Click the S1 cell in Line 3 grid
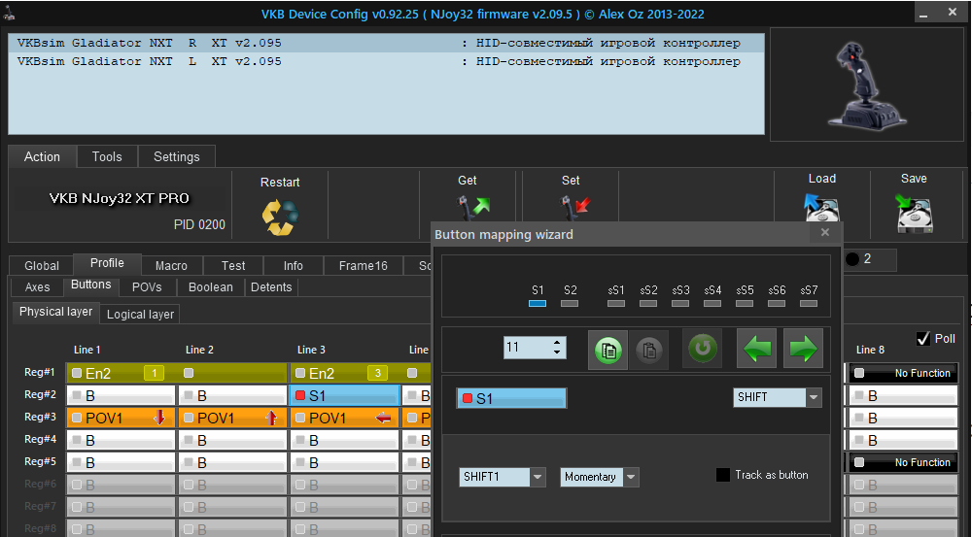Viewport: 972px width, 537px height. [x=345, y=395]
